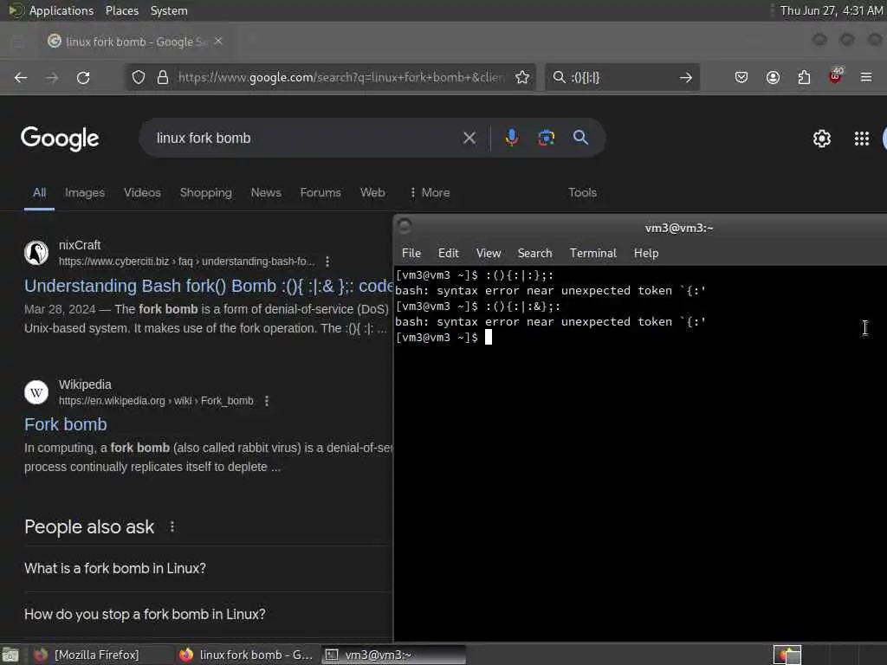This screenshot has height=665, width=887.
Task: Click the workspace switcher in panel
Action: coord(787,655)
